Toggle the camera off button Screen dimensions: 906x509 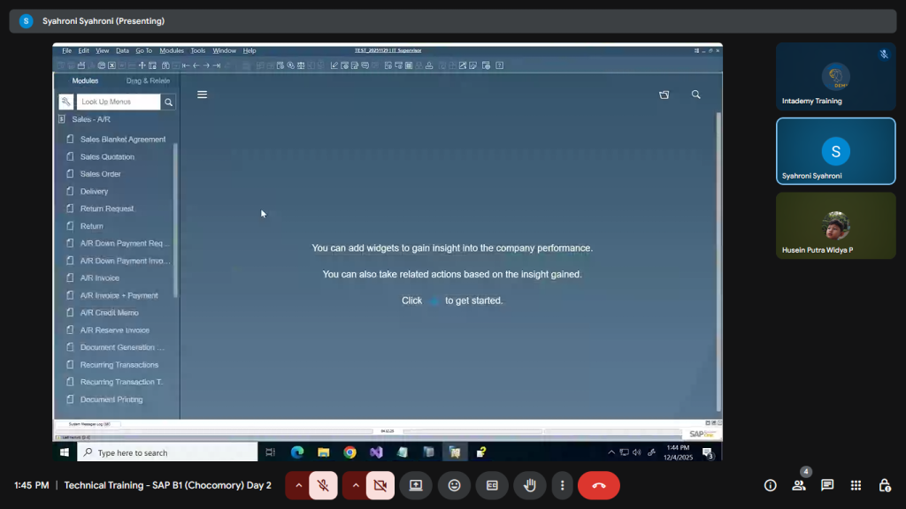click(380, 485)
